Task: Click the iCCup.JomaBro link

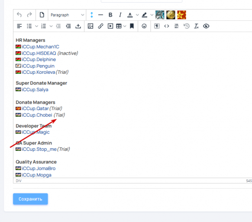Action: (39, 168)
